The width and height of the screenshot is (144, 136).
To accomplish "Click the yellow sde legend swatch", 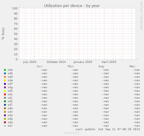I will click(5, 80).
